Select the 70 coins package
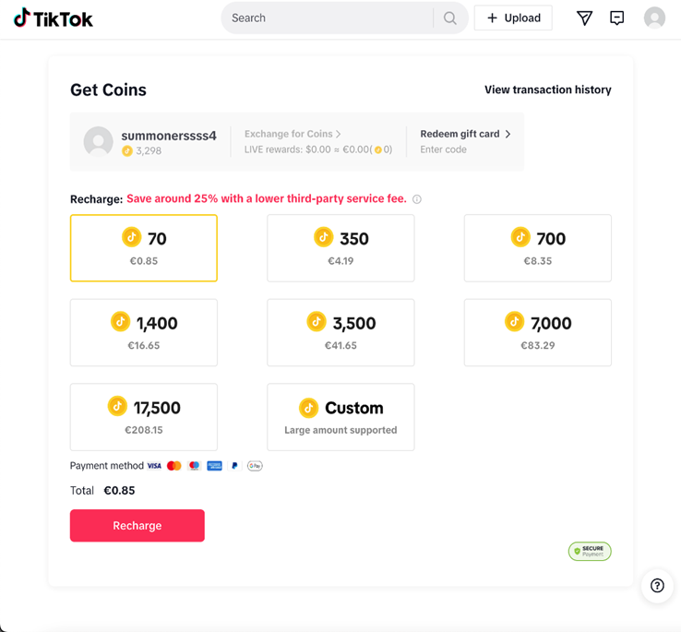The height and width of the screenshot is (632, 681). tap(144, 248)
